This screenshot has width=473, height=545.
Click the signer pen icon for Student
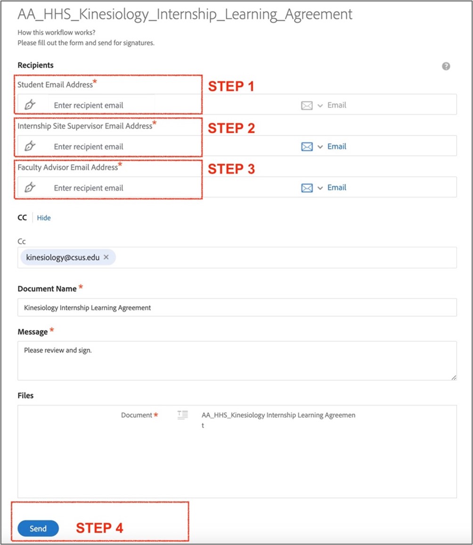[30, 105]
